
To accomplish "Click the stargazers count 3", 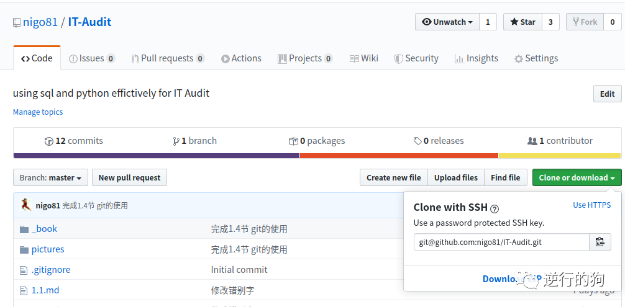I will coord(550,22).
